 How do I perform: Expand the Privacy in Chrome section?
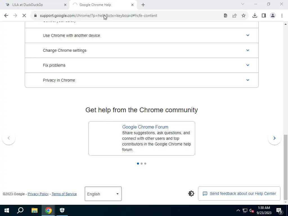tap(142, 80)
